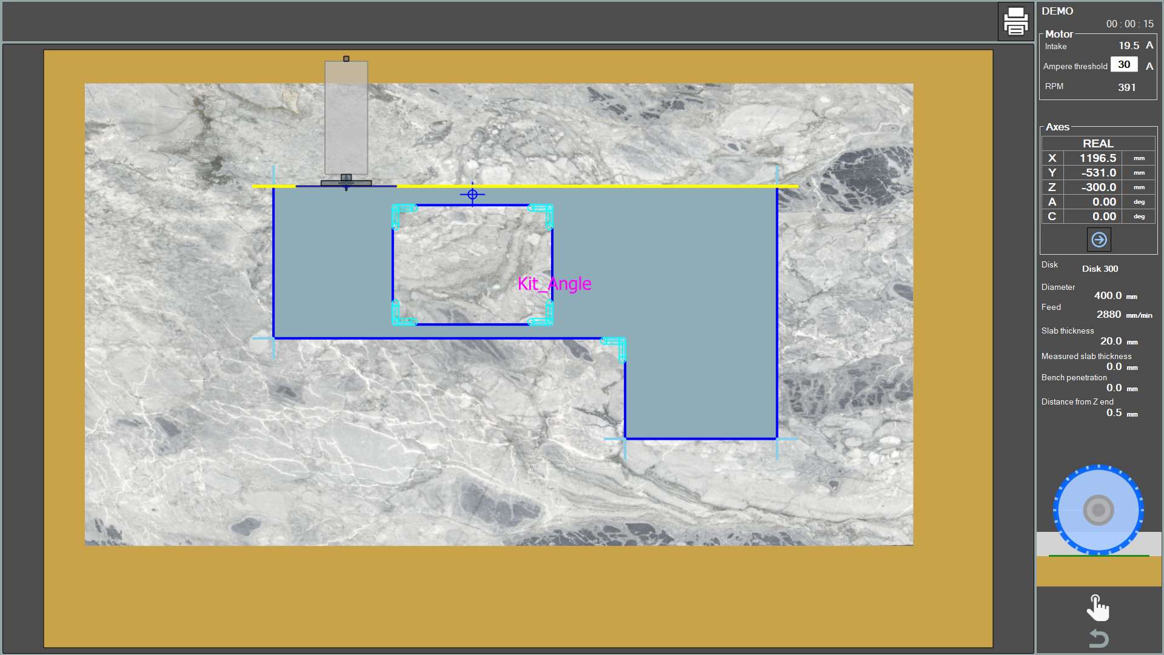Viewport: 1164px width, 655px height.
Task: Click the axes arrow circle button
Action: (1099, 240)
